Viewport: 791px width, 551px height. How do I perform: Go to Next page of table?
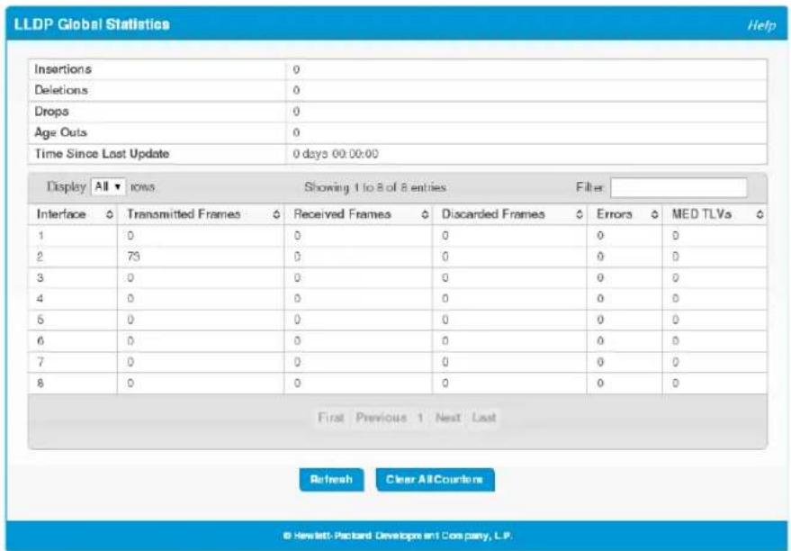[448, 417]
